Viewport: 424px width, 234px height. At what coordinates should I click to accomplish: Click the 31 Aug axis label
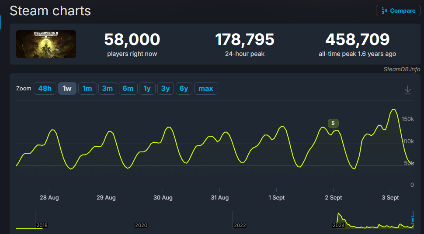[x=219, y=197]
